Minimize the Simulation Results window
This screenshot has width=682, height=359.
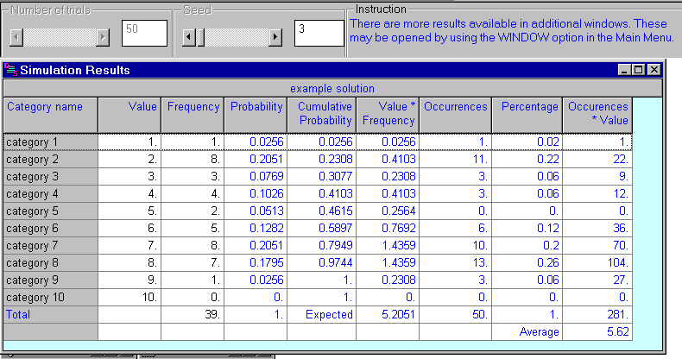click(x=624, y=70)
